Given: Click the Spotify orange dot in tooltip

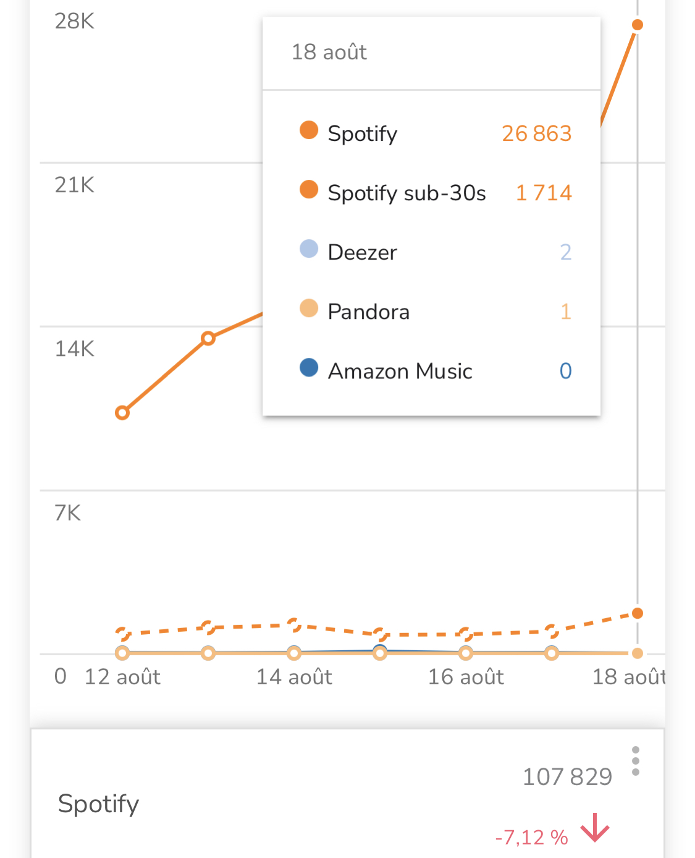Looking at the screenshot, I should pyautogui.click(x=309, y=130).
